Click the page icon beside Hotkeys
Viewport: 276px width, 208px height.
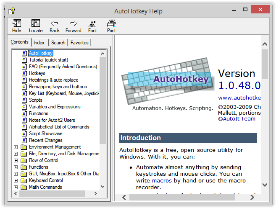24,73
